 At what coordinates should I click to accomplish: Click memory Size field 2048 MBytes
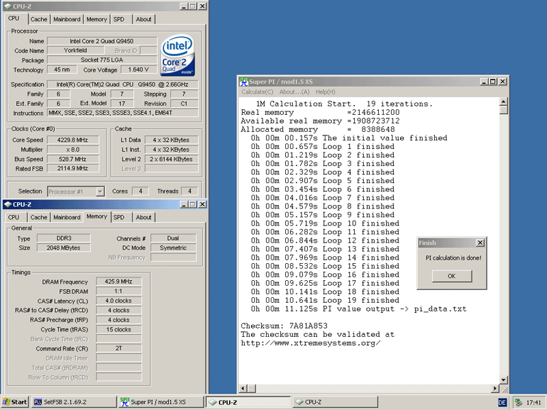coord(64,248)
